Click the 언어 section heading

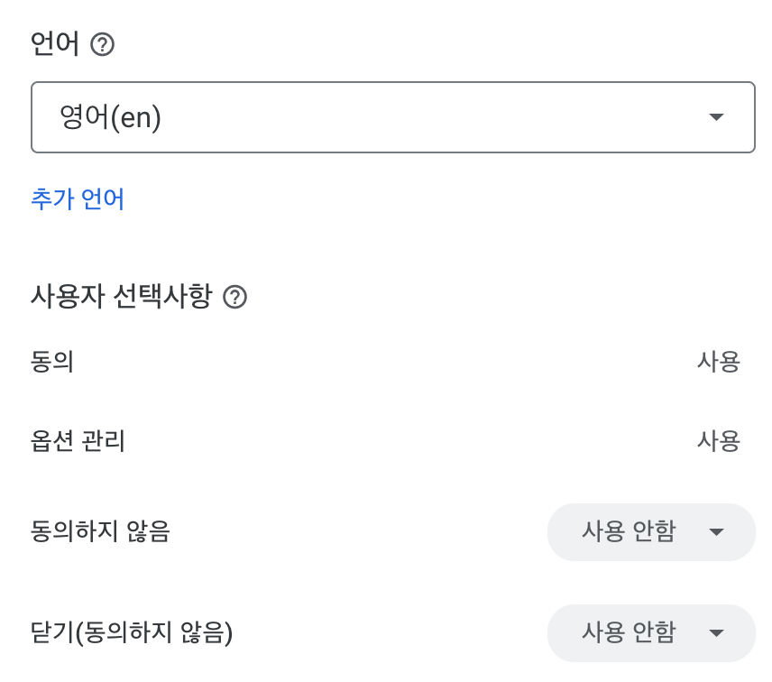[x=55, y=43]
